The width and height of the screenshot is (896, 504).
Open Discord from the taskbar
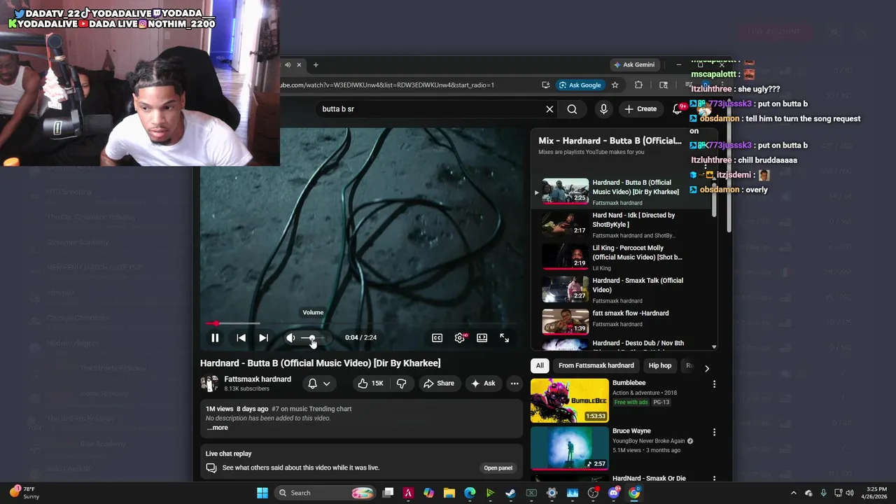coord(614,493)
